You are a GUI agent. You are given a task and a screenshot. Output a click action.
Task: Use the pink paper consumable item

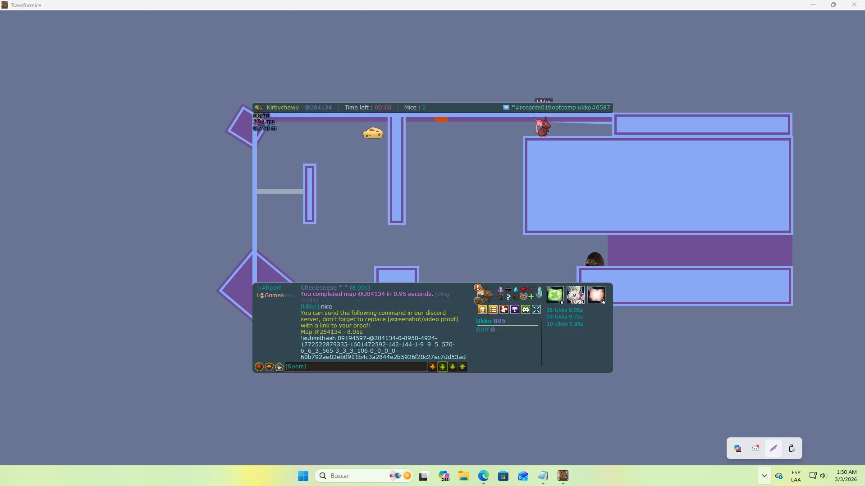coord(596,295)
